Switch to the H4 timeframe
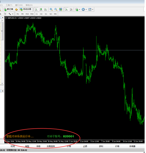 41,14
